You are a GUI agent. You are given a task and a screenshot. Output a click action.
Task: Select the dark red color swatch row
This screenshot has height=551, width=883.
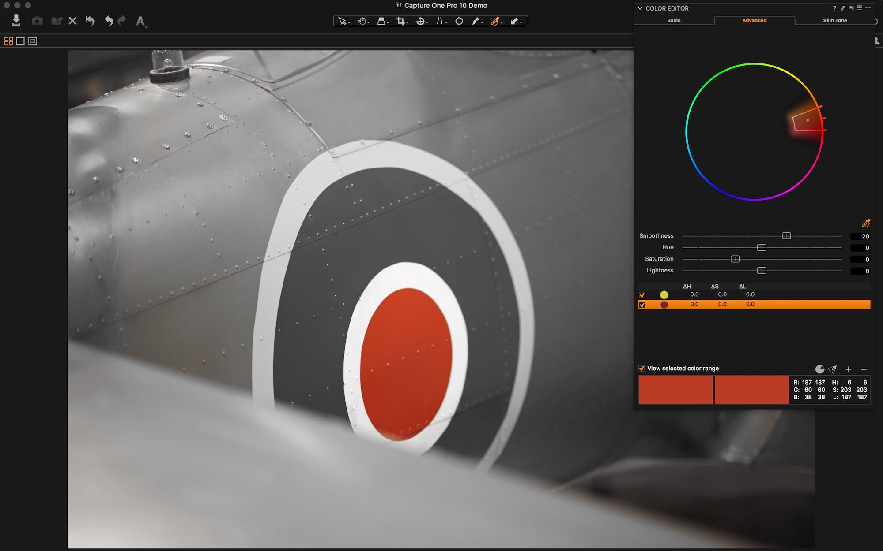[755, 305]
